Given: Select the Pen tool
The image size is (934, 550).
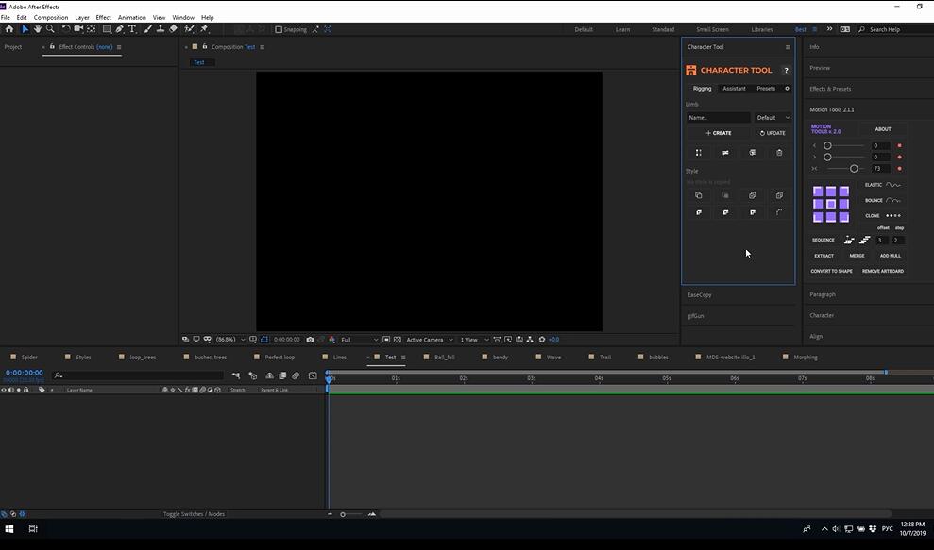Looking at the screenshot, I should (x=120, y=28).
